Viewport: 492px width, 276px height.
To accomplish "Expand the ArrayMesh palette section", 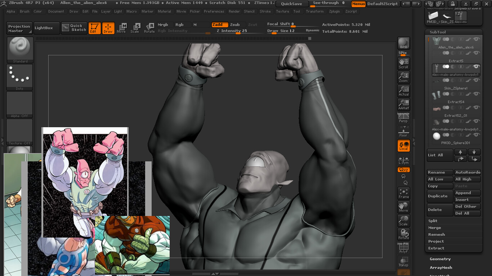I will 441,267.
